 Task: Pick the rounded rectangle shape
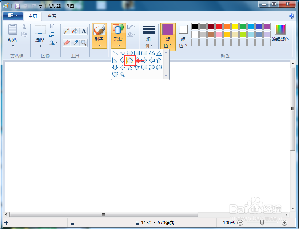click(144, 53)
